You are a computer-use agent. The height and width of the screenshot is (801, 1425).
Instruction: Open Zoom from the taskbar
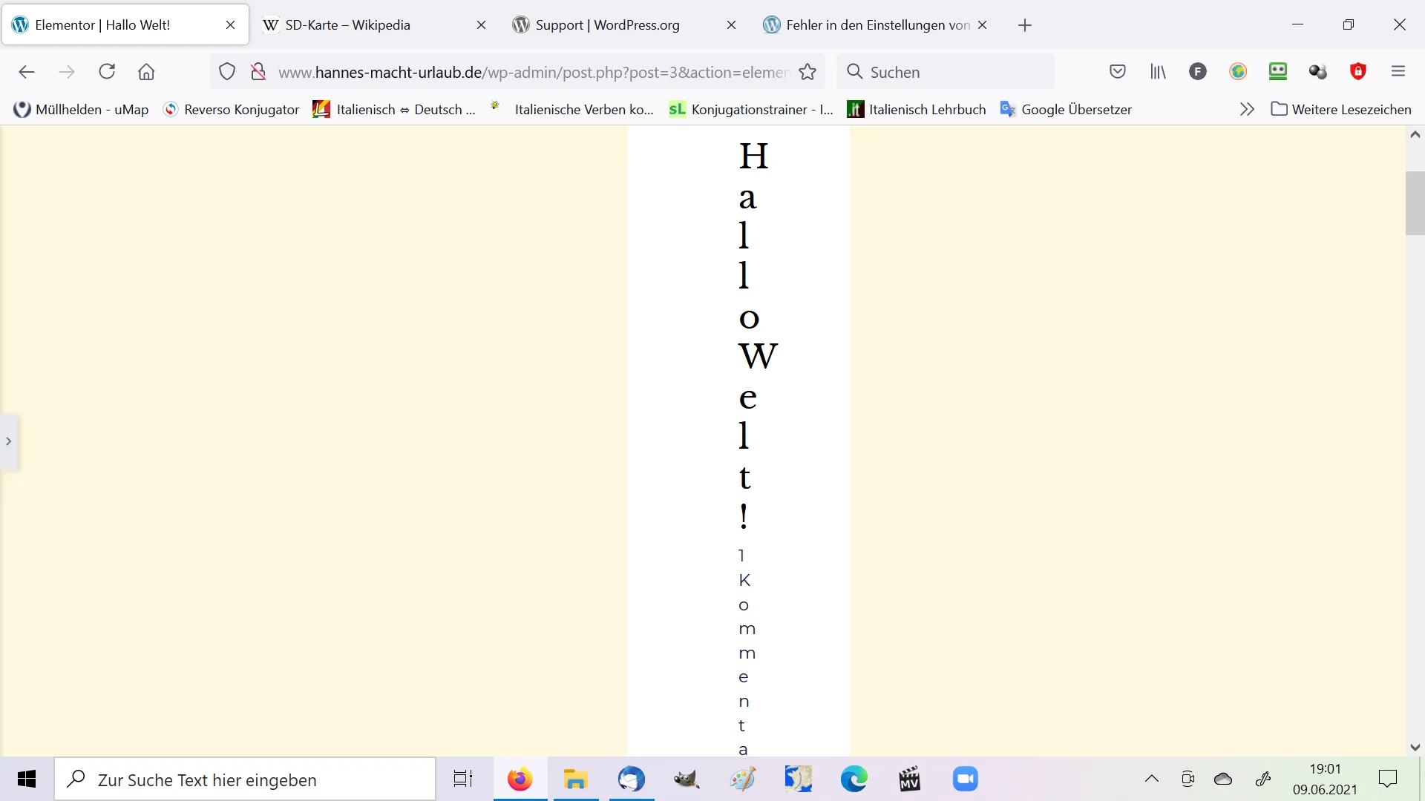965,779
